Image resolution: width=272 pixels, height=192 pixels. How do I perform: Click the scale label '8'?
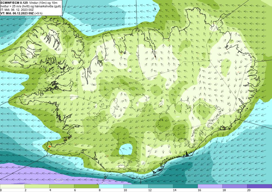point(100,190)
